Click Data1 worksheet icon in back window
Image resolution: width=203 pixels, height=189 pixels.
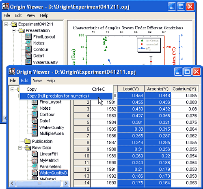[28, 55]
